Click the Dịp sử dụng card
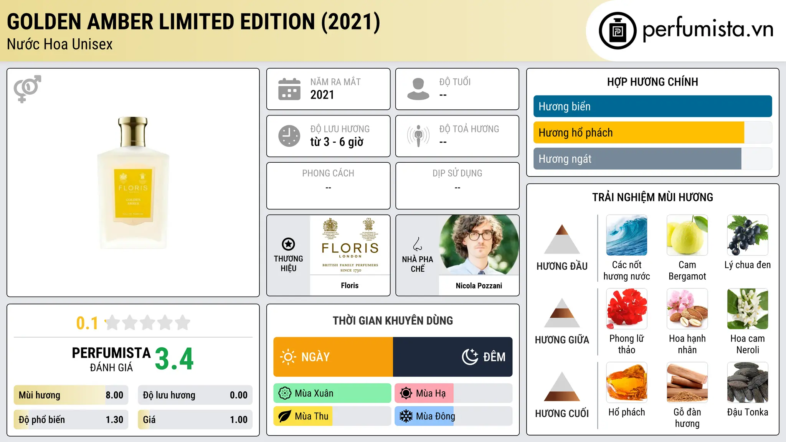The height and width of the screenshot is (442, 786). pos(457,186)
